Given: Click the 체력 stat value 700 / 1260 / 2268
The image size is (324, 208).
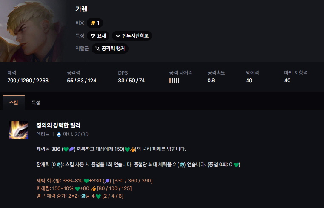Looking at the screenshot, I should coord(28,81).
